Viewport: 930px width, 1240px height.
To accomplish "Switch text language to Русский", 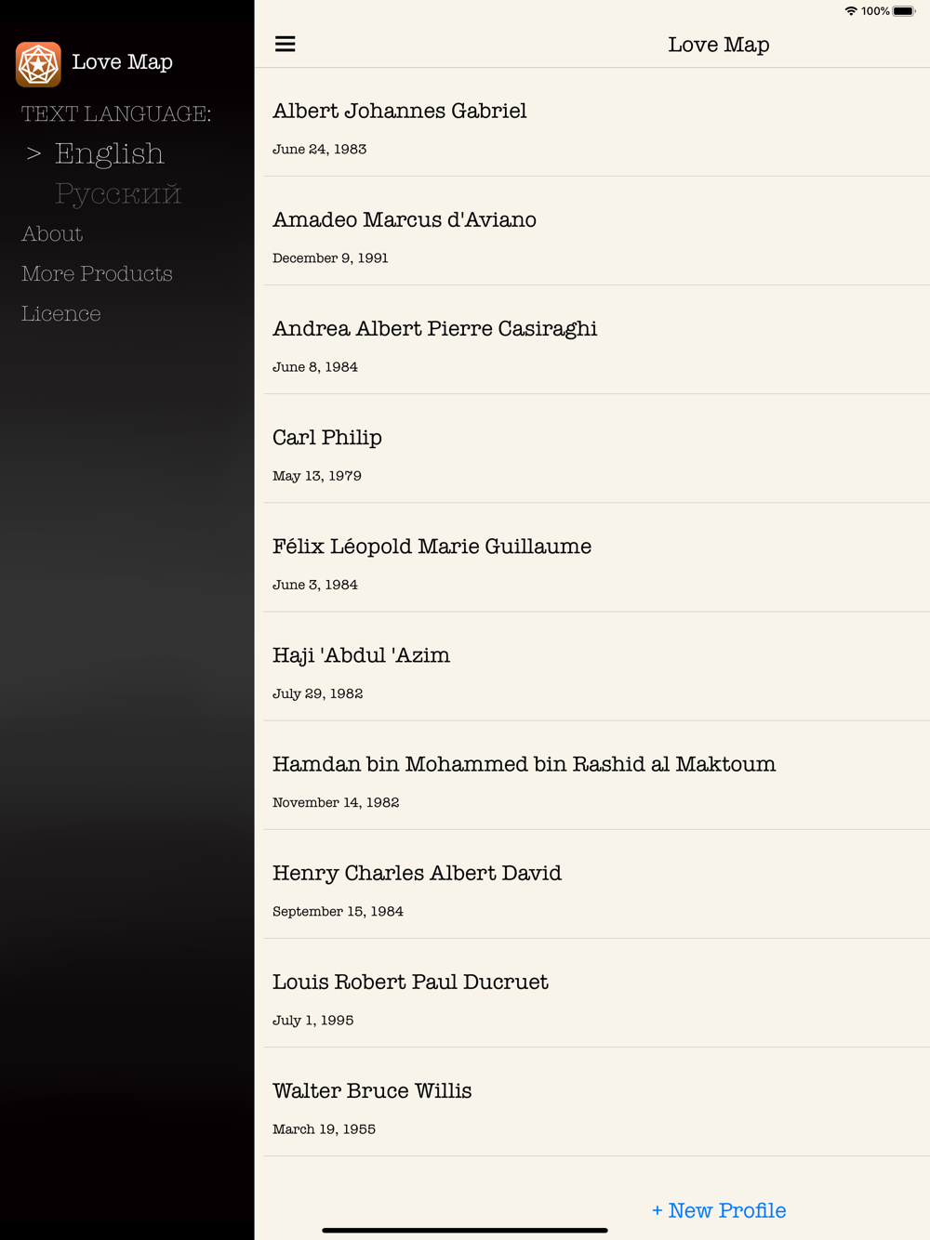I will [118, 193].
